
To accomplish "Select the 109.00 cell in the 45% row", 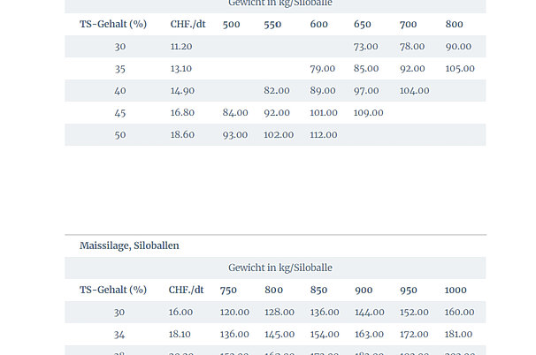I will coord(368,112).
